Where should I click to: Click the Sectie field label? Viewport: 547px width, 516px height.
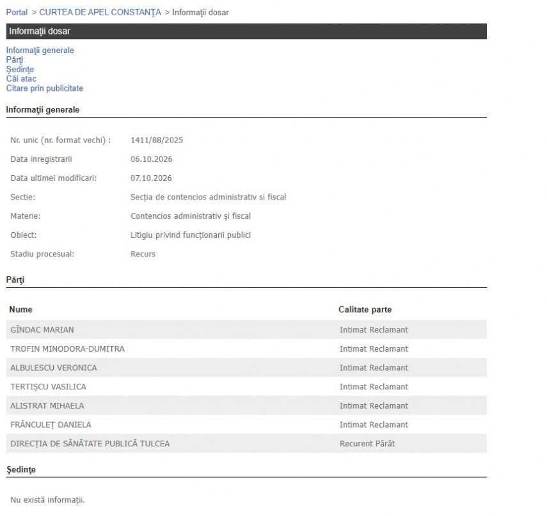[22, 197]
